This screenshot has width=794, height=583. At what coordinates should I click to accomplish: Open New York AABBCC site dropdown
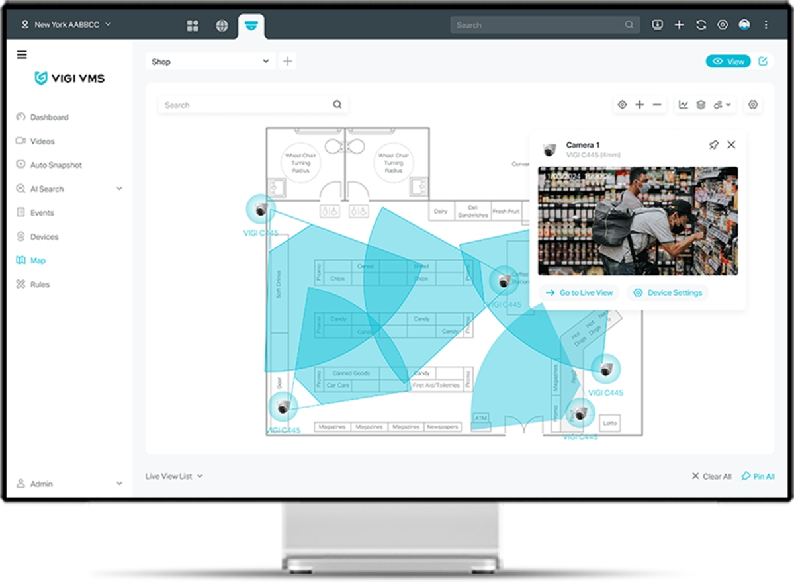pos(66,24)
